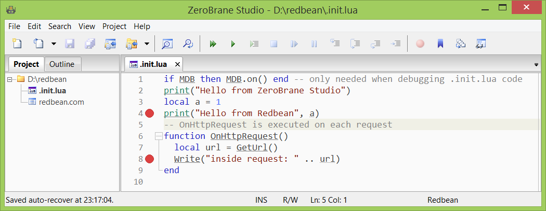
Task: Click the Ln: 5 Col: 1 status field
Action: (329, 200)
